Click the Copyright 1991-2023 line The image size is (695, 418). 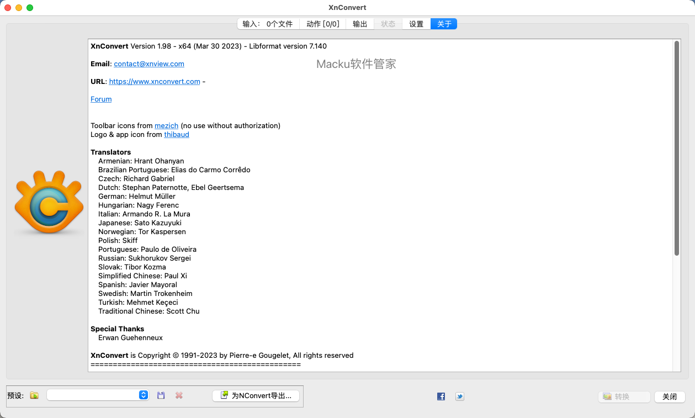click(222, 355)
